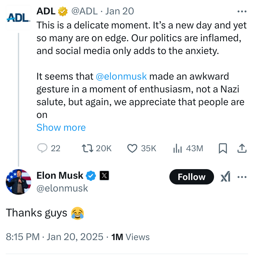Click ADL's gold verified badge
259x258 pixels.
(x=63, y=12)
